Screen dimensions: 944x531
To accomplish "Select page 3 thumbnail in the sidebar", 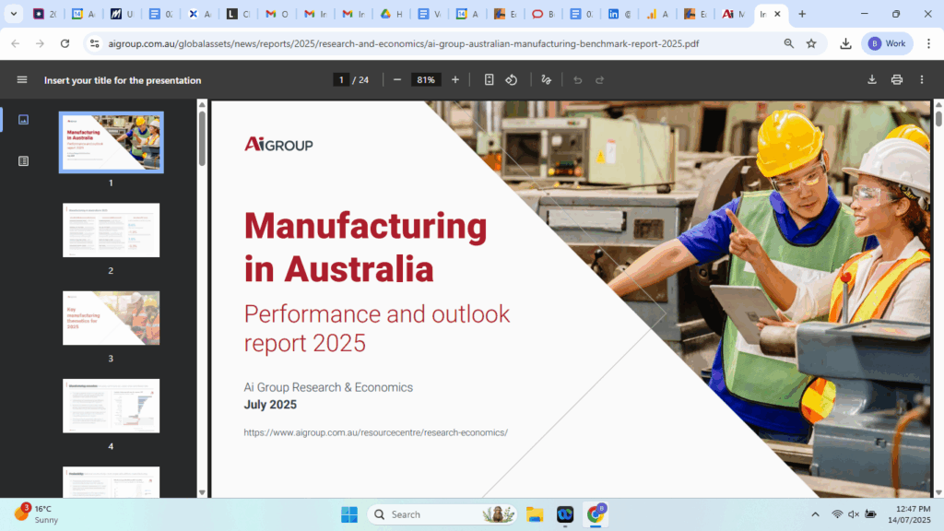I will click(111, 317).
